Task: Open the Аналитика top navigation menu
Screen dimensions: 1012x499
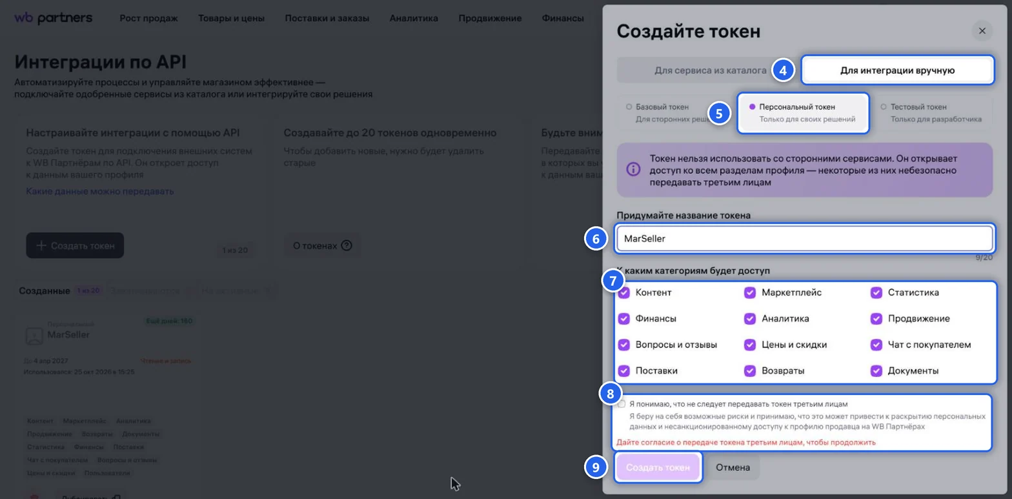Action: coord(414,18)
